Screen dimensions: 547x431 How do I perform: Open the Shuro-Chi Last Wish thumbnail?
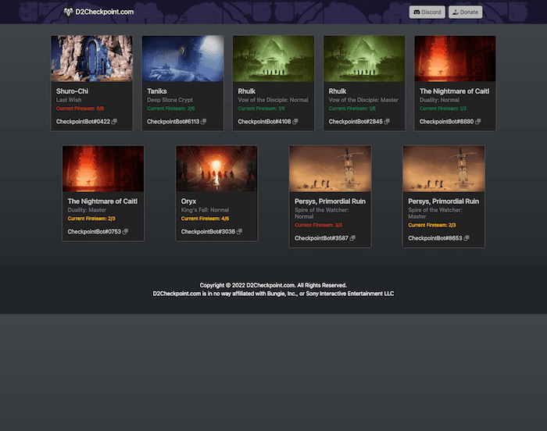pos(91,59)
